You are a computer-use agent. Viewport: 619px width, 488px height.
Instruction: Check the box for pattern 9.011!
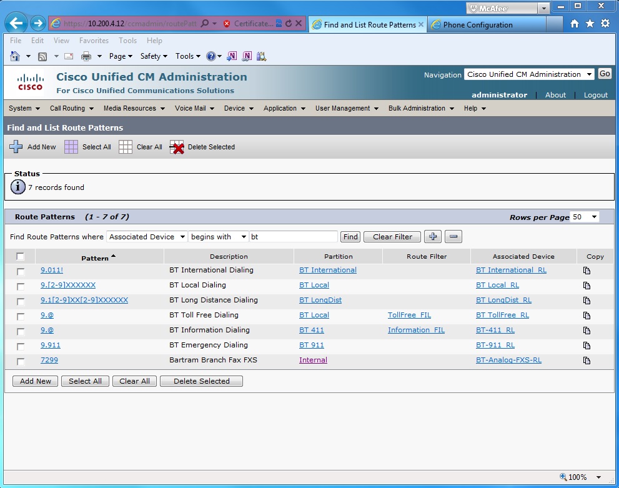(x=21, y=272)
